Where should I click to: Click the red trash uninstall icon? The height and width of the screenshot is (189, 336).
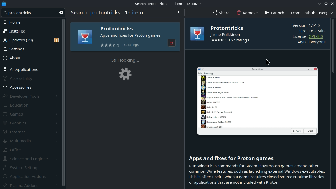coord(171,43)
